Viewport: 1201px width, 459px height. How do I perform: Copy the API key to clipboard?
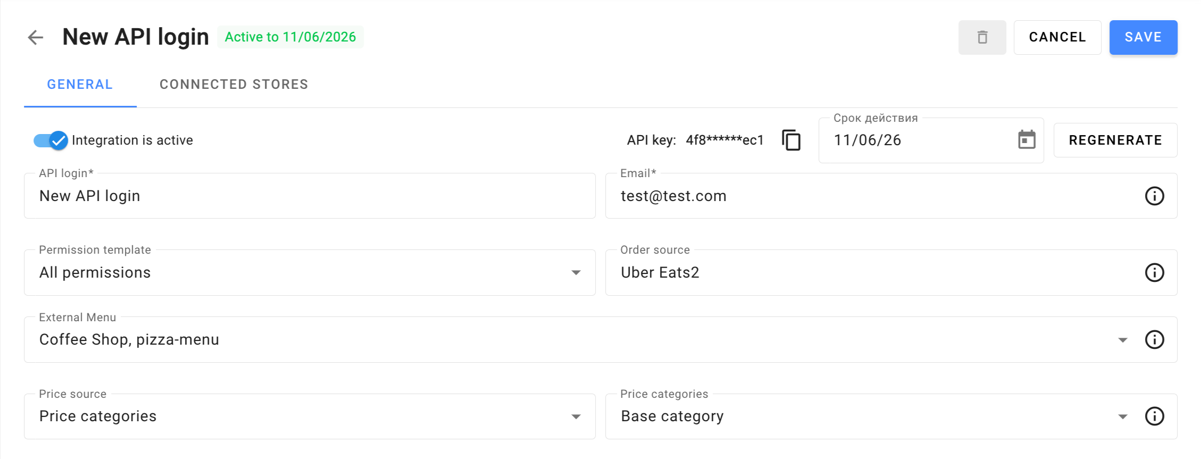click(x=791, y=140)
